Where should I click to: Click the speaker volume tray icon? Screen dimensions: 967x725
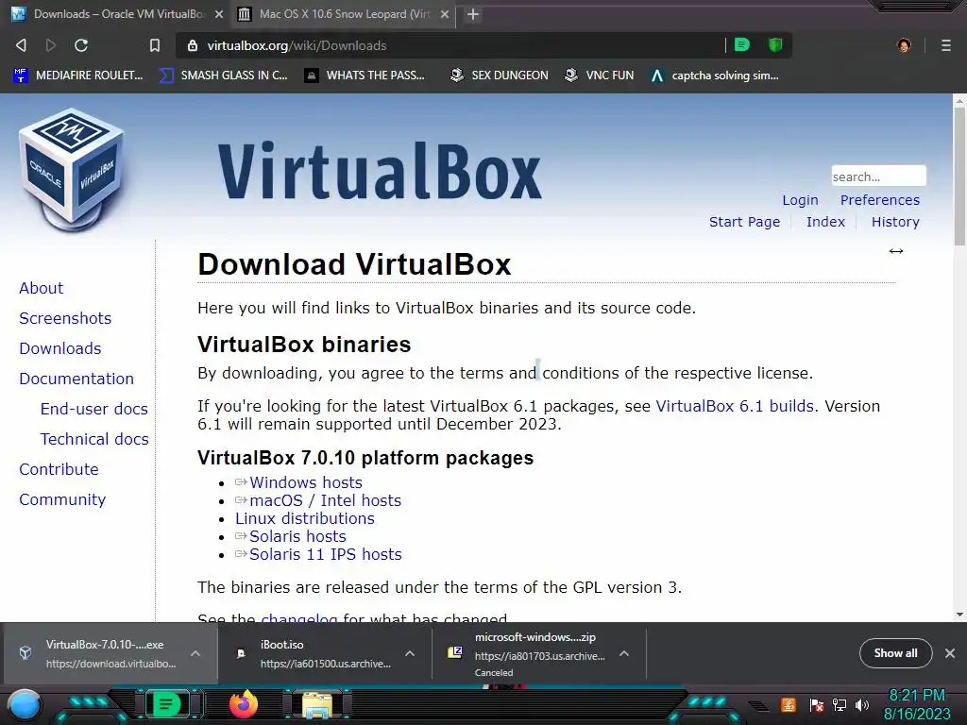(x=862, y=704)
